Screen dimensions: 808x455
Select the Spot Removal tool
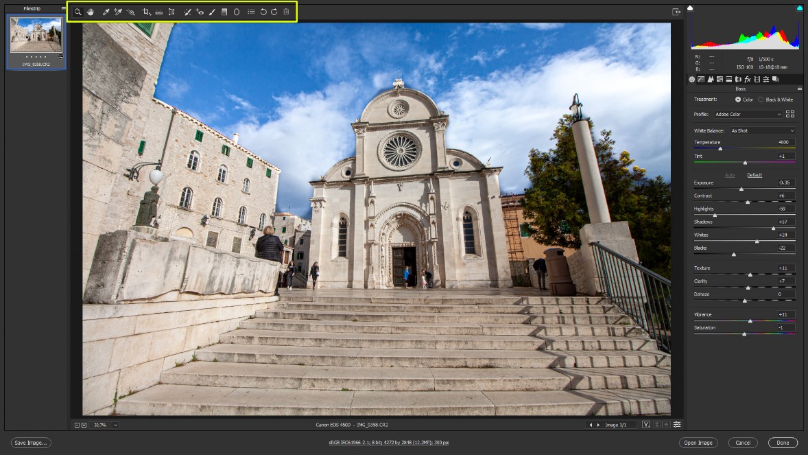187,12
